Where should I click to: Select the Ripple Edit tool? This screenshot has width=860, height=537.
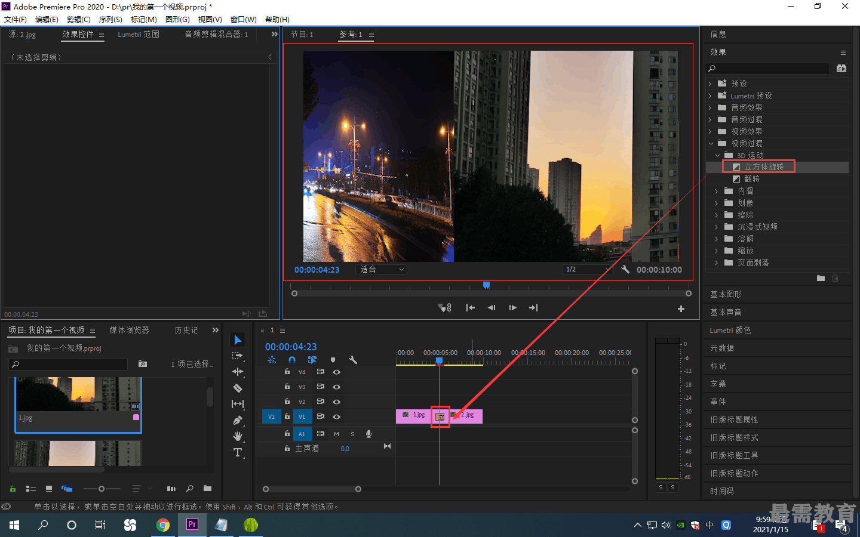[x=238, y=372]
